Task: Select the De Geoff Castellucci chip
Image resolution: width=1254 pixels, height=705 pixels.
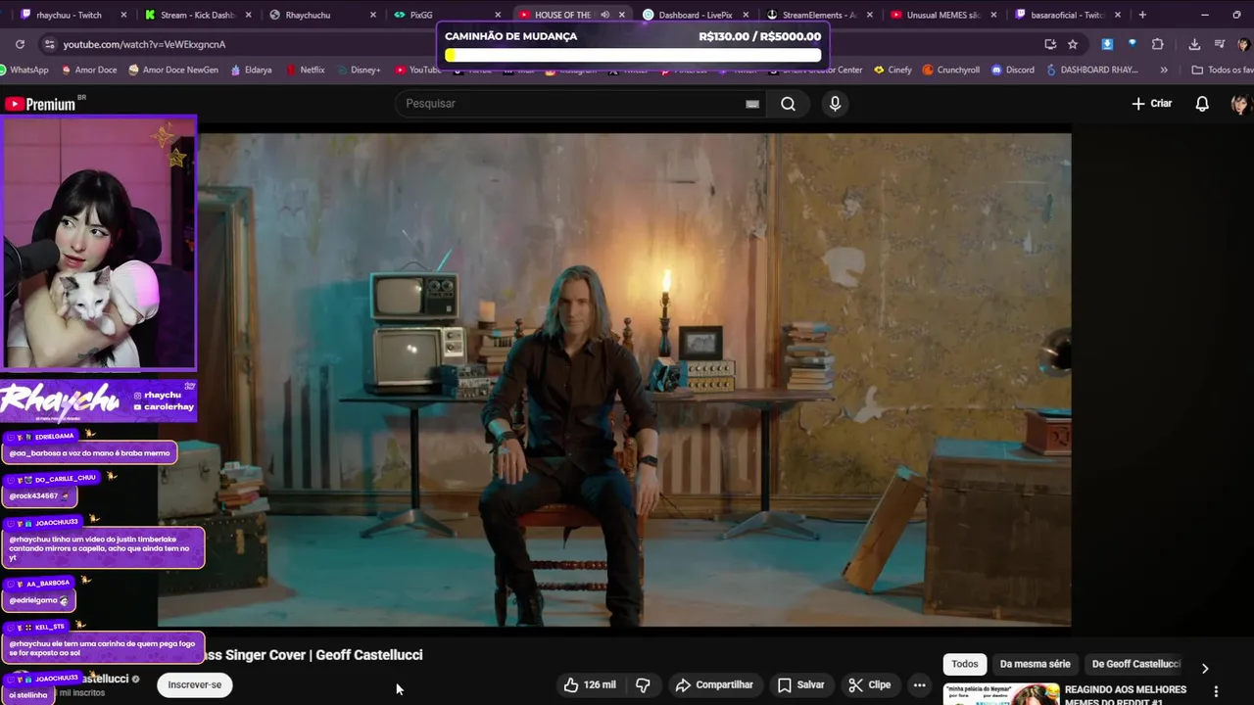Action: (1136, 664)
